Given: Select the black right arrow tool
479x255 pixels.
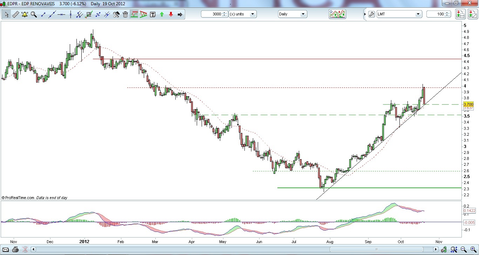Looking at the screenshot, I should tap(180, 14).
